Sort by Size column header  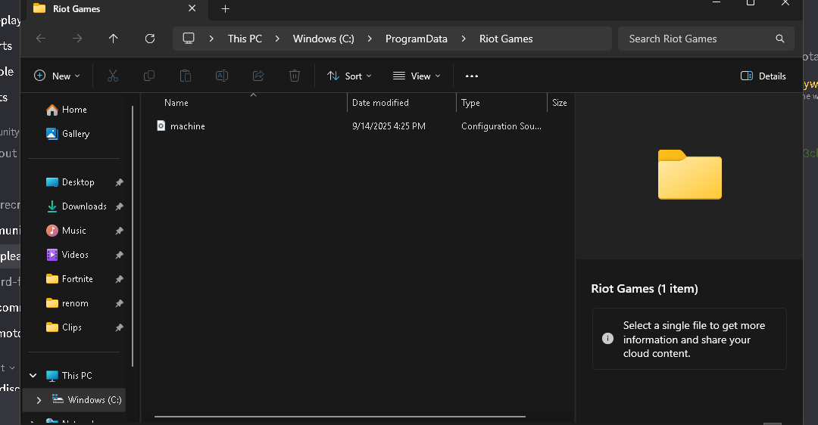coord(559,103)
